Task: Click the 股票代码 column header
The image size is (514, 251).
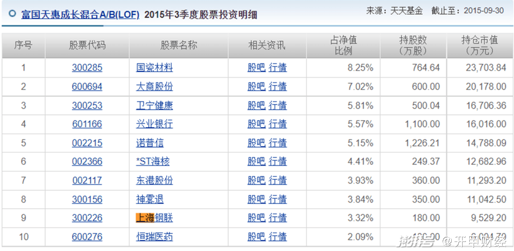Action: [87, 46]
